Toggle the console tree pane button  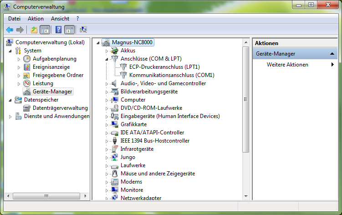point(45,30)
